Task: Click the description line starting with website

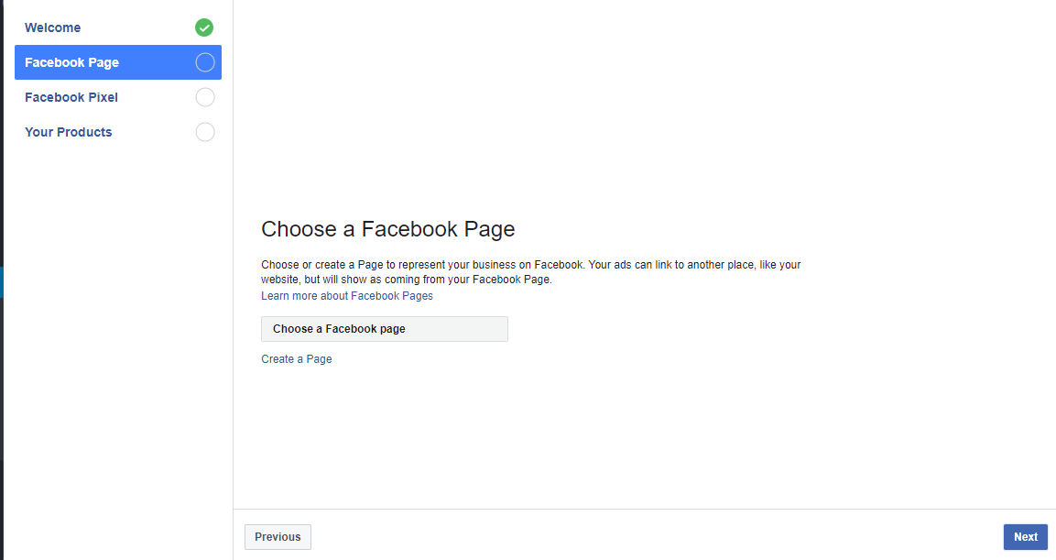Action: coord(406,280)
